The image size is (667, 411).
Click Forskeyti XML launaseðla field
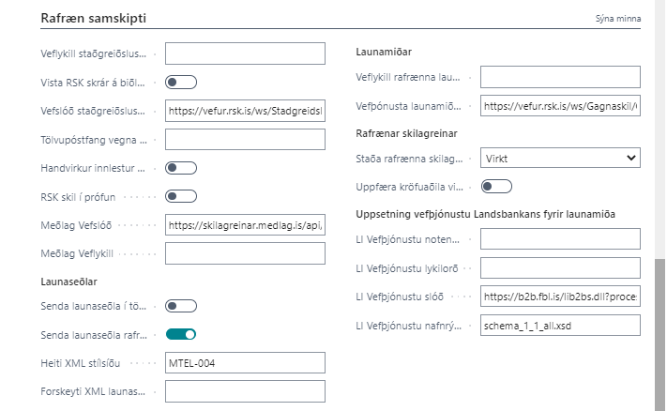tap(245, 390)
